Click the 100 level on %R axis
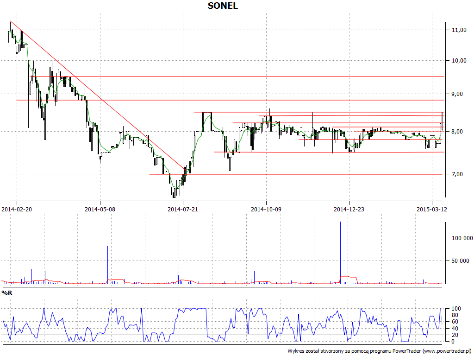 456,309
